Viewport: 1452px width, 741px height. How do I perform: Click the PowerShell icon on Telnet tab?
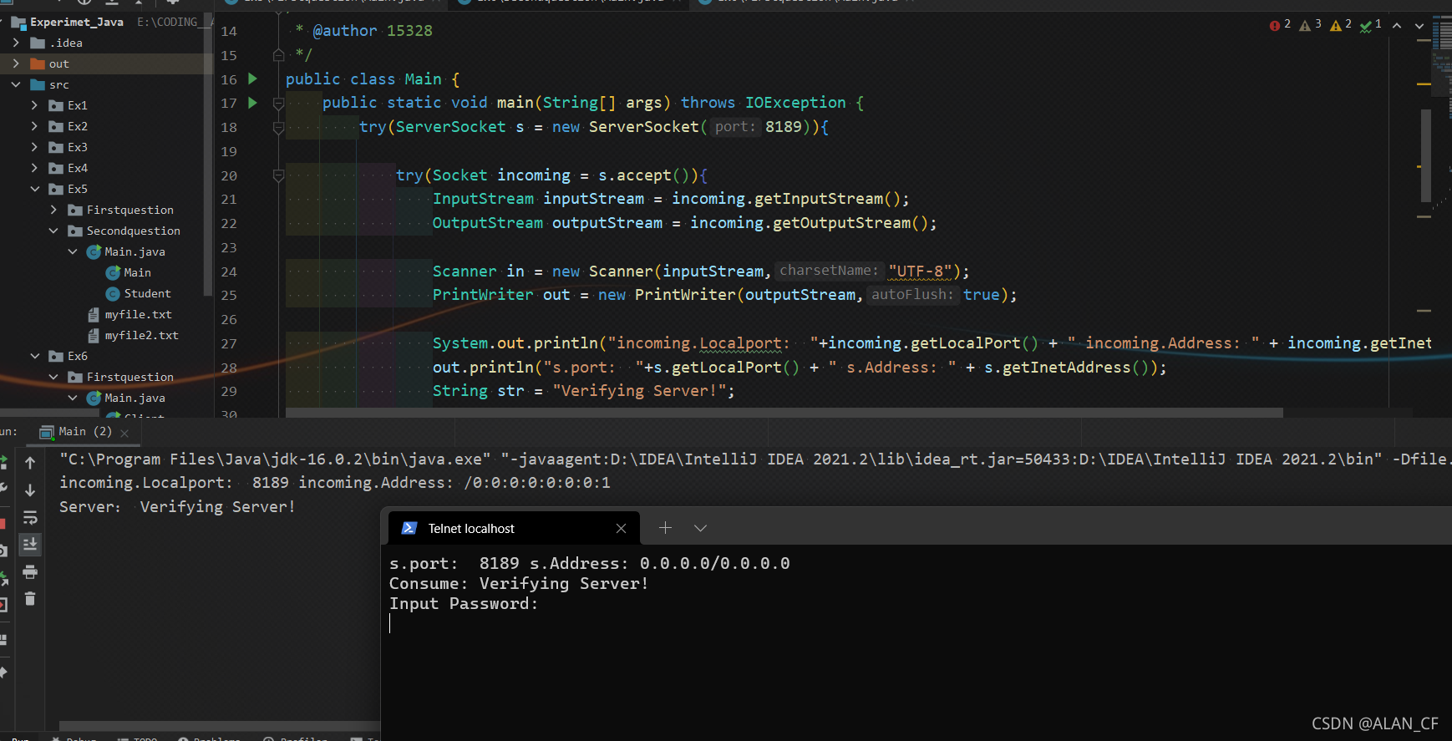tap(409, 528)
